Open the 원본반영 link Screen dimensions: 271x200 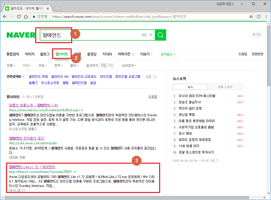click(257, 54)
